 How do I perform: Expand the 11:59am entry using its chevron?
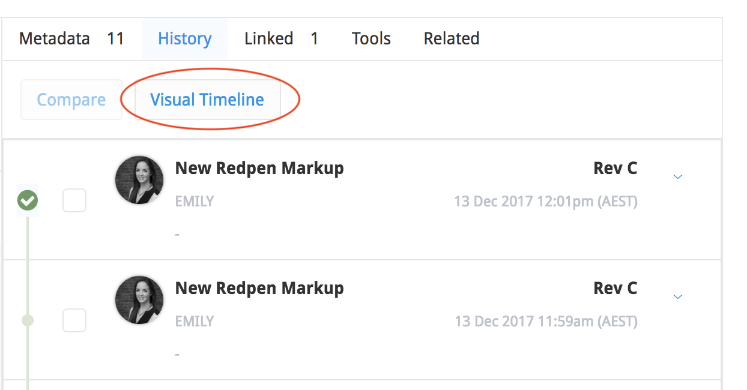point(678,296)
